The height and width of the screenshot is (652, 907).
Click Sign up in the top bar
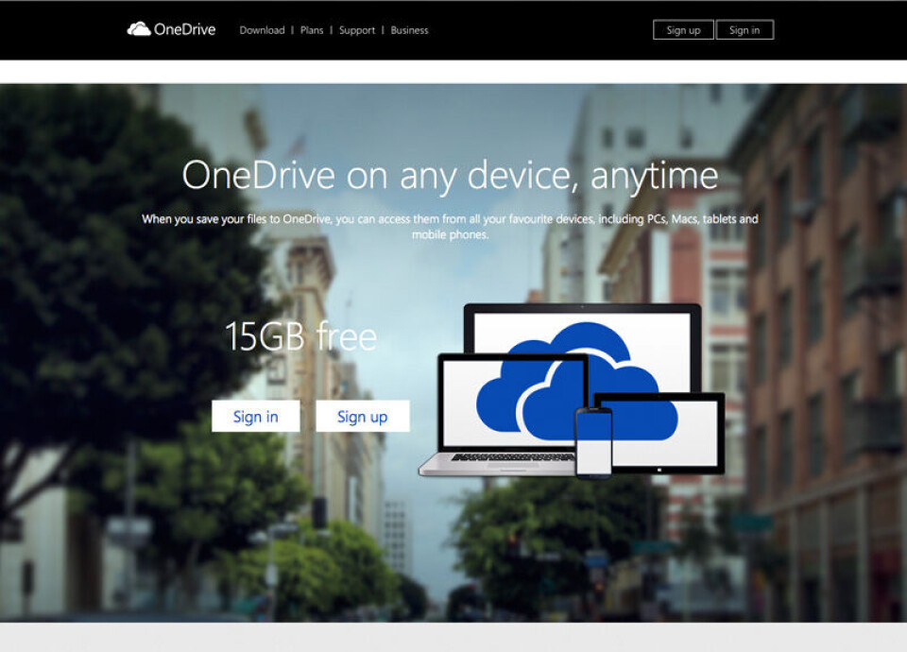pos(683,30)
